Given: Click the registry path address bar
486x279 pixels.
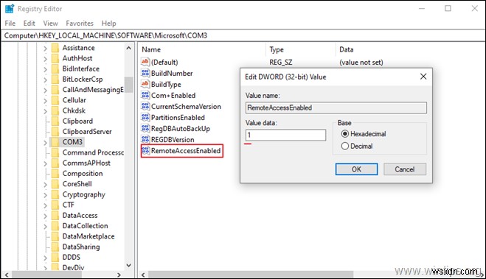Looking at the screenshot, I should point(243,35).
